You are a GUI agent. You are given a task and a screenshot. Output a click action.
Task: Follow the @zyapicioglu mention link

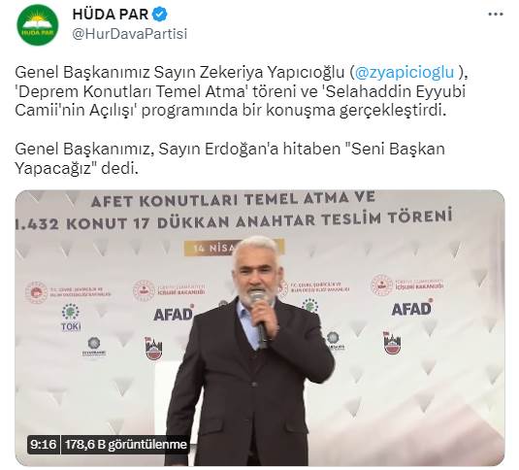tap(405, 73)
